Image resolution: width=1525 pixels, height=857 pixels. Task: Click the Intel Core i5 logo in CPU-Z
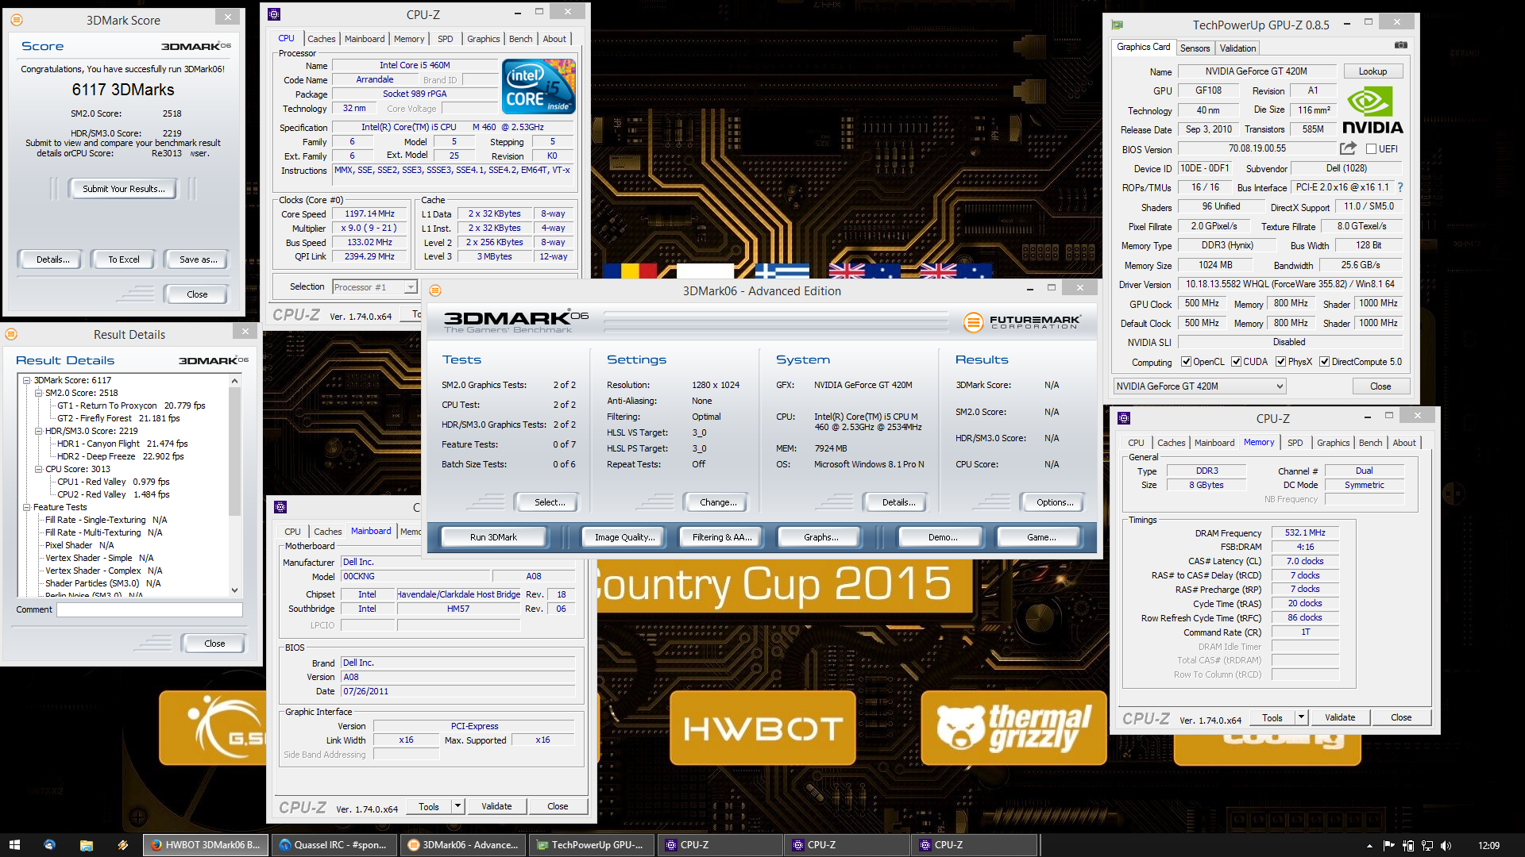(x=539, y=86)
